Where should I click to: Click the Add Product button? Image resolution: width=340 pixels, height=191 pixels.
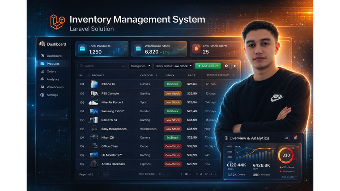coord(208,66)
